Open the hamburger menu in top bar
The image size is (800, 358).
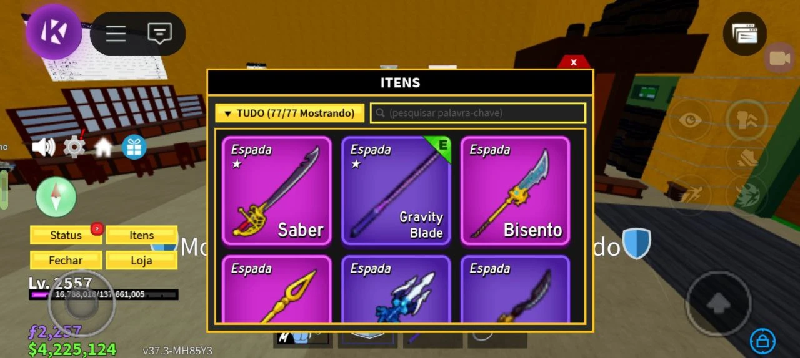116,34
